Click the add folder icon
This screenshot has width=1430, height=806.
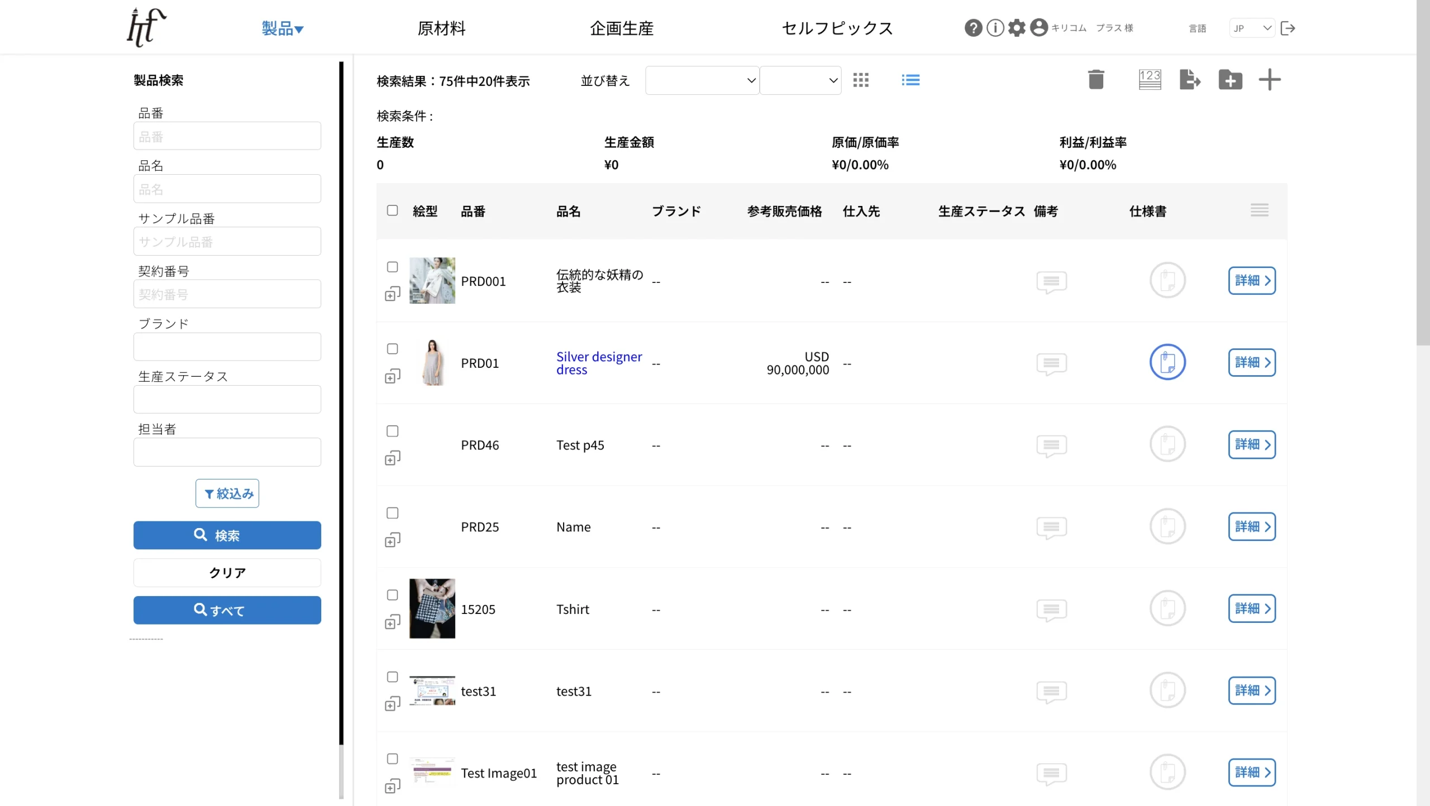[1230, 79]
